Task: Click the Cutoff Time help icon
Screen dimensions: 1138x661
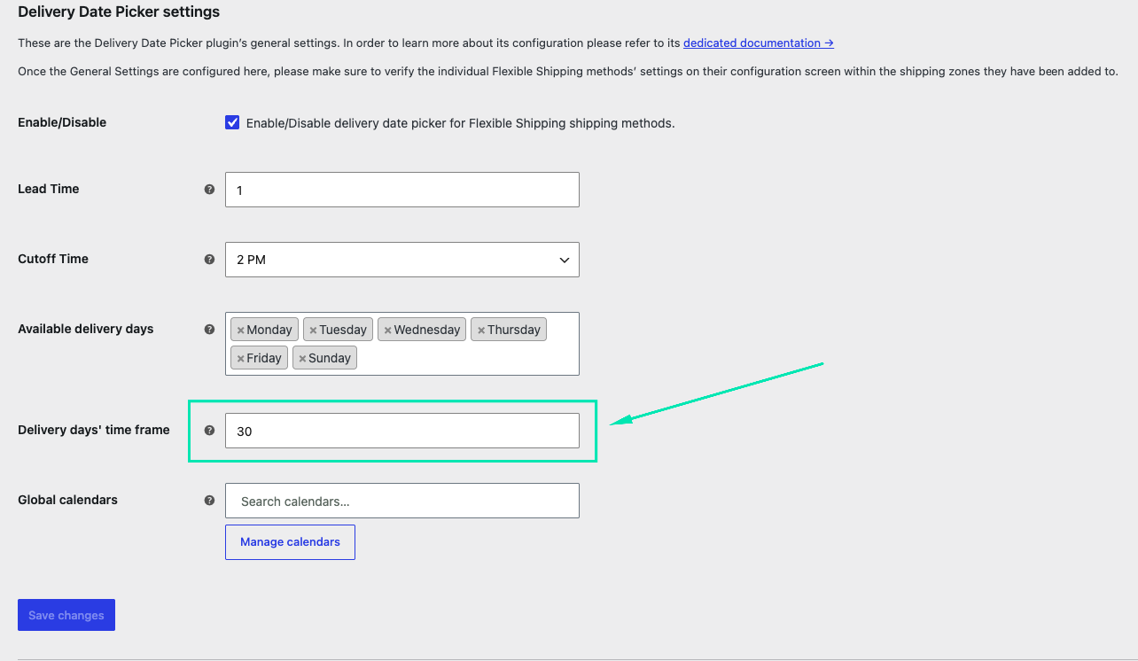Action: (209, 259)
